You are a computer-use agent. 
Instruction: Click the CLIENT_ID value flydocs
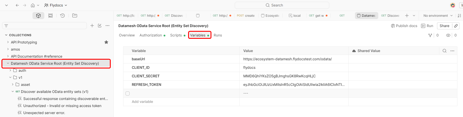point(250,68)
